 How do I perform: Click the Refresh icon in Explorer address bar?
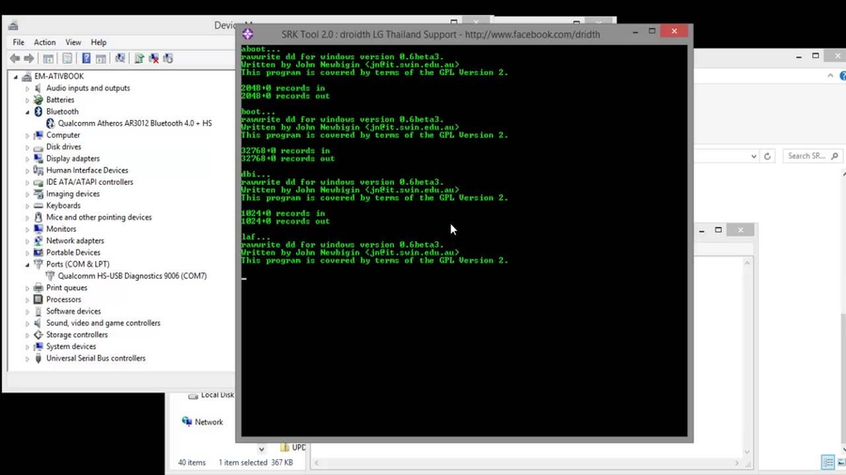tap(767, 156)
